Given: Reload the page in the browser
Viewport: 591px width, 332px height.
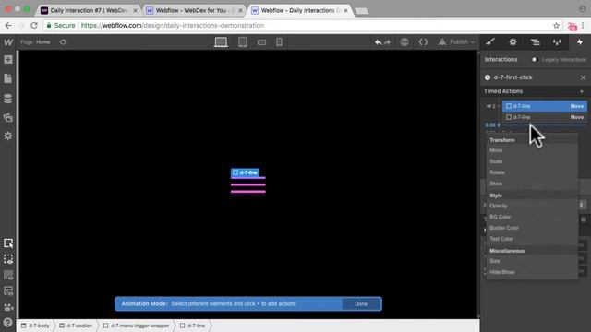Looking at the screenshot, I should (x=34, y=25).
